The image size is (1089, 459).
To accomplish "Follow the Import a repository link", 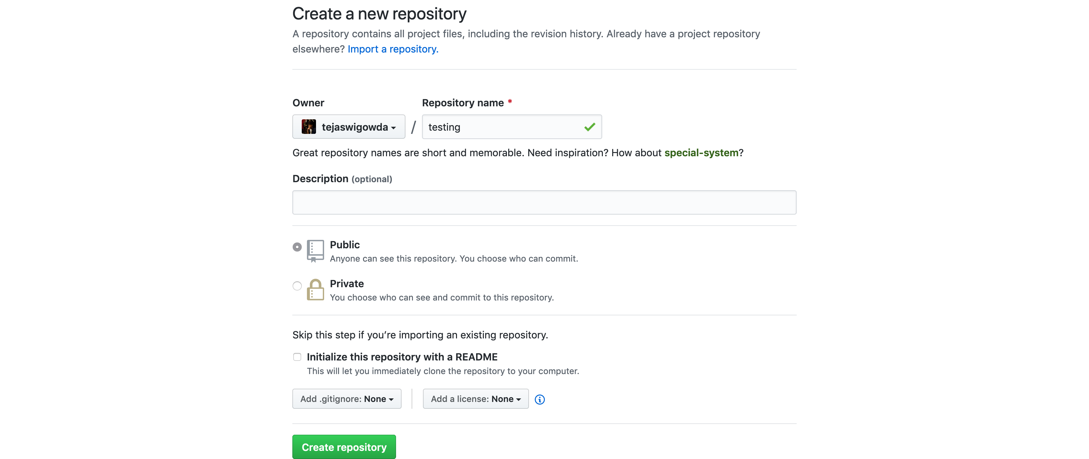I will pos(393,49).
